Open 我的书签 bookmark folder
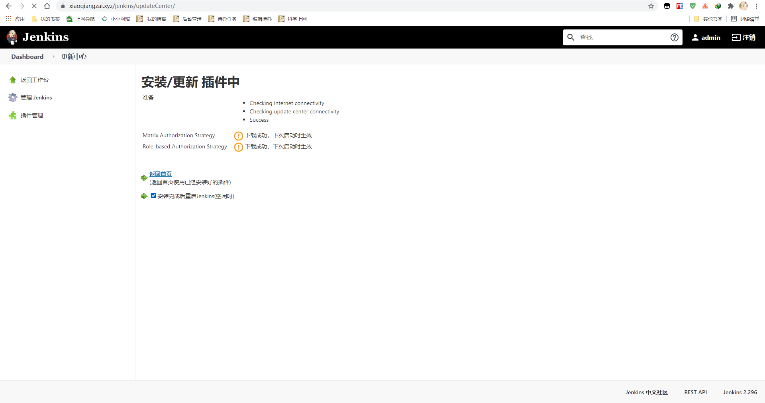The height and width of the screenshot is (403, 765). (x=45, y=19)
